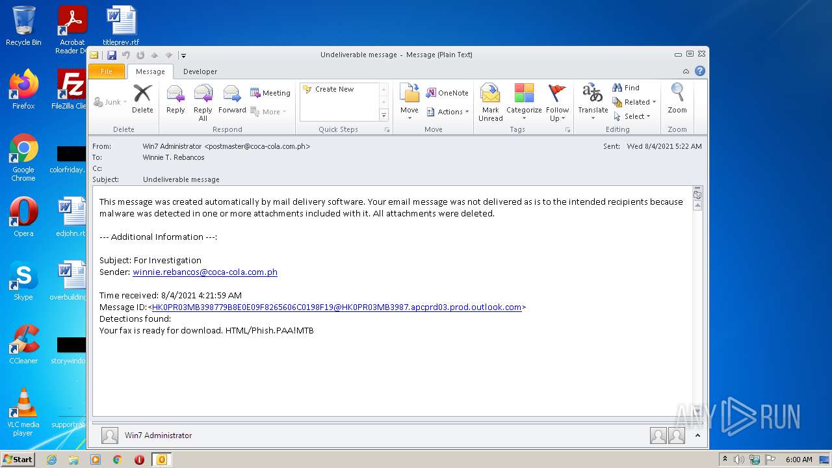Open the File tab
832x468 pixels.
[107, 71]
